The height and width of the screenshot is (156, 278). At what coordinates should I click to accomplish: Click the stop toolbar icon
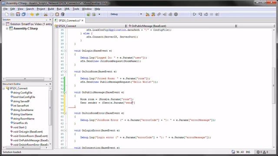[x=176, y=14]
